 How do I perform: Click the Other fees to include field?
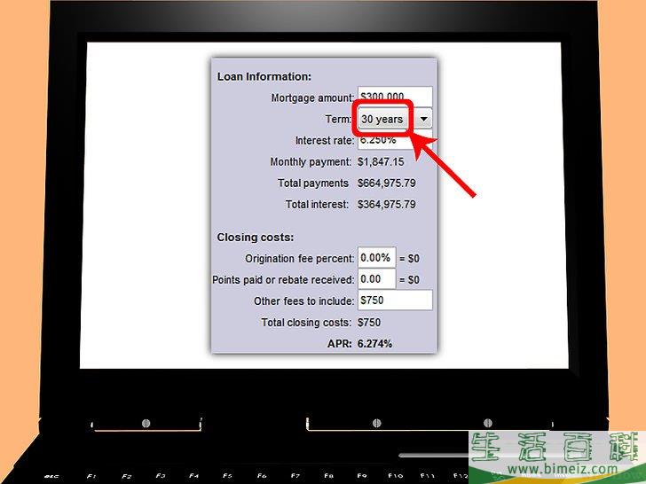[x=395, y=300]
